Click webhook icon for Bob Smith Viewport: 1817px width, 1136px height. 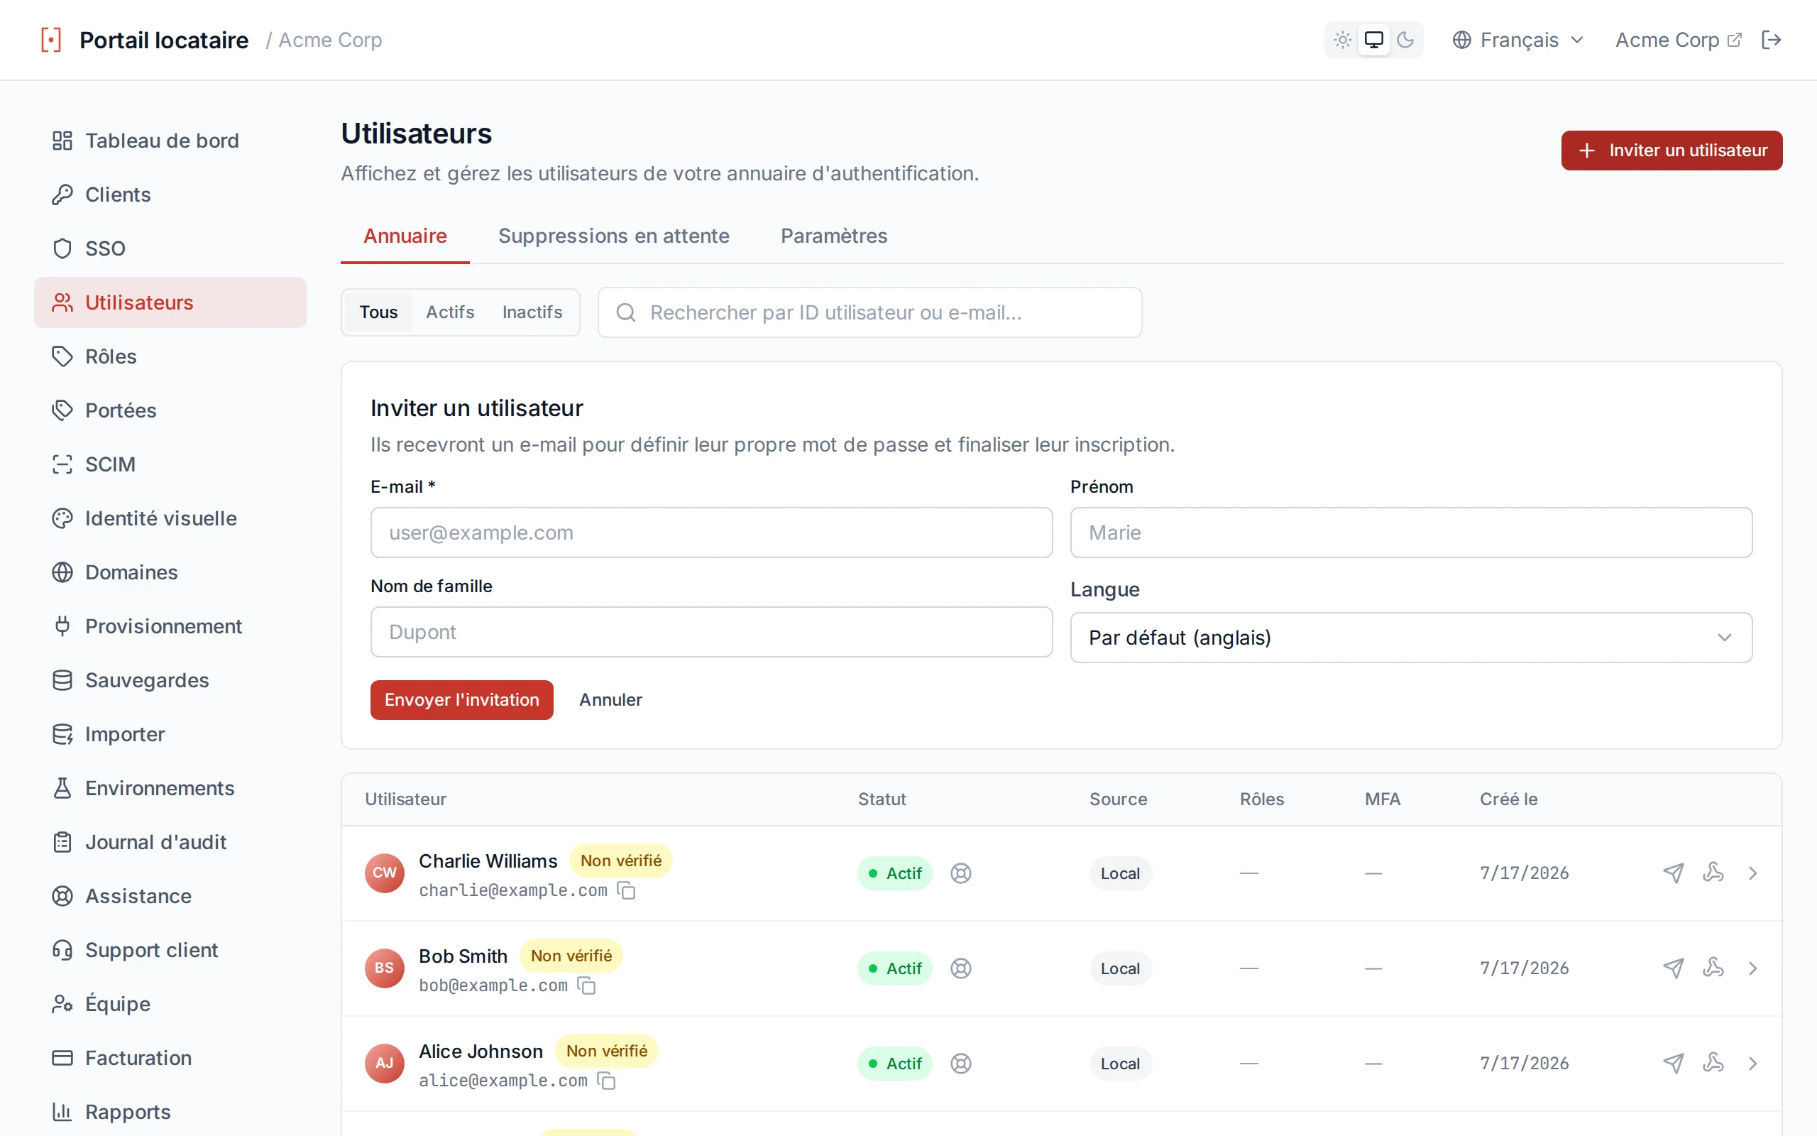click(x=1713, y=968)
